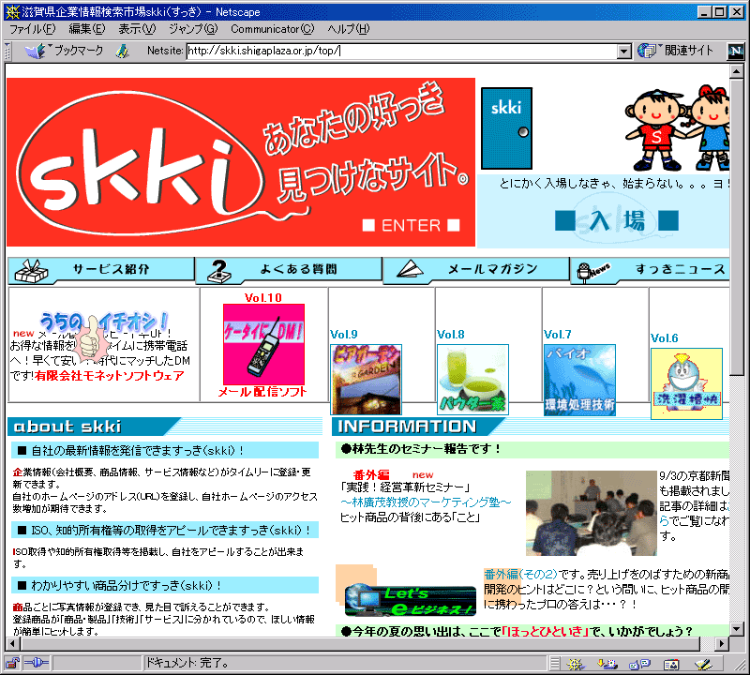Click the red skki ENTER banner
The width and height of the screenshot is (750, 675).
pos(241,162)
